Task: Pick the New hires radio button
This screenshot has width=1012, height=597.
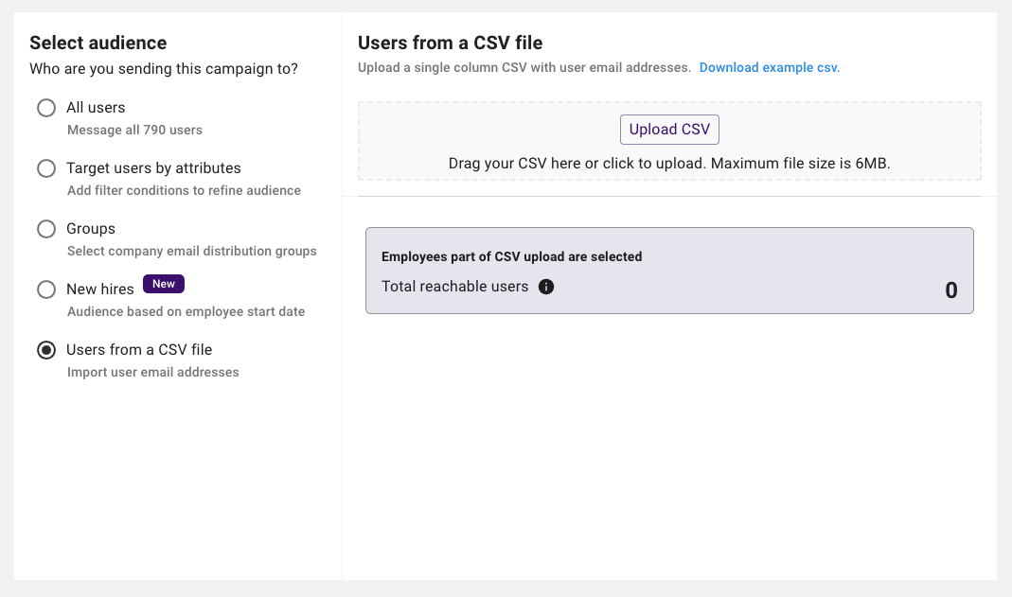Action: point(45,290)
